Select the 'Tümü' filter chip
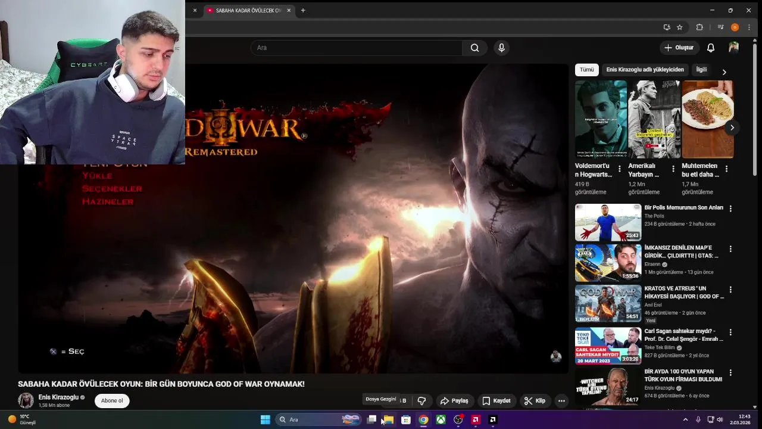Viewport: 762px width, 429px height. coord(587,70)
